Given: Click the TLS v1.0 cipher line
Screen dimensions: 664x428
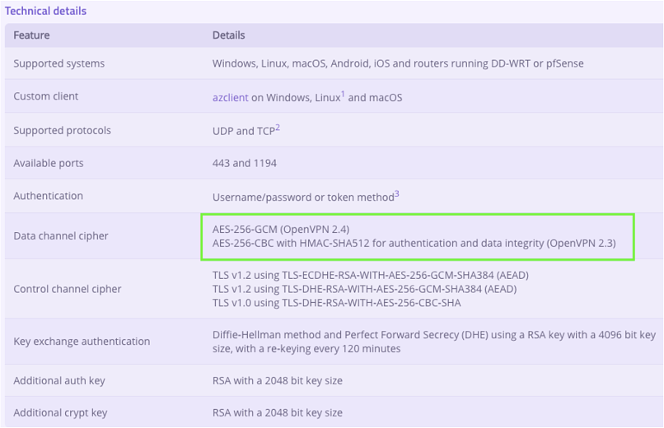Looking at the screenshot, I should click(x=336, y=303).
